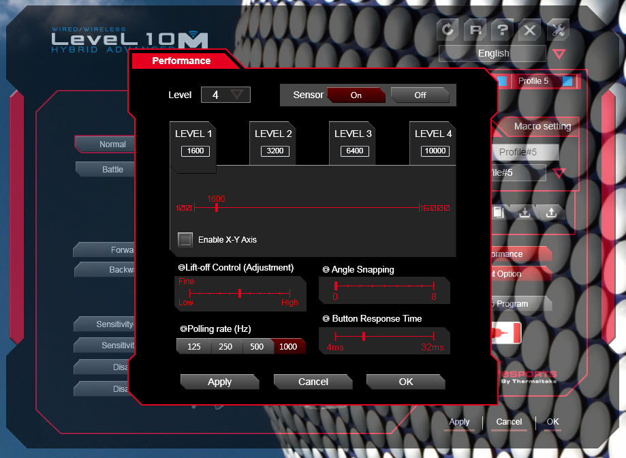Click the red battery status icon

pyautogui.click(x=506, y=333)
